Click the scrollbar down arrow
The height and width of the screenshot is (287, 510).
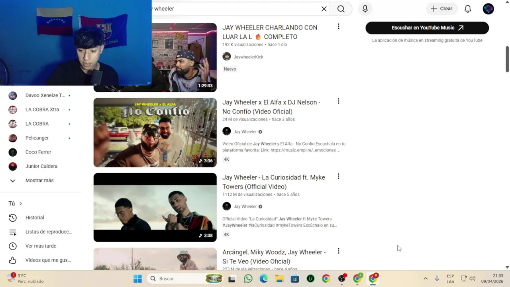pos(507,267)
